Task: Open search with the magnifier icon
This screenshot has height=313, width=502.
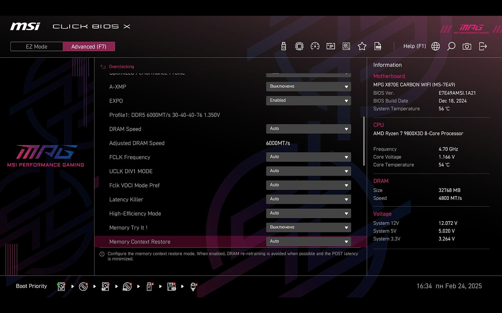Action: pos(451,46)
